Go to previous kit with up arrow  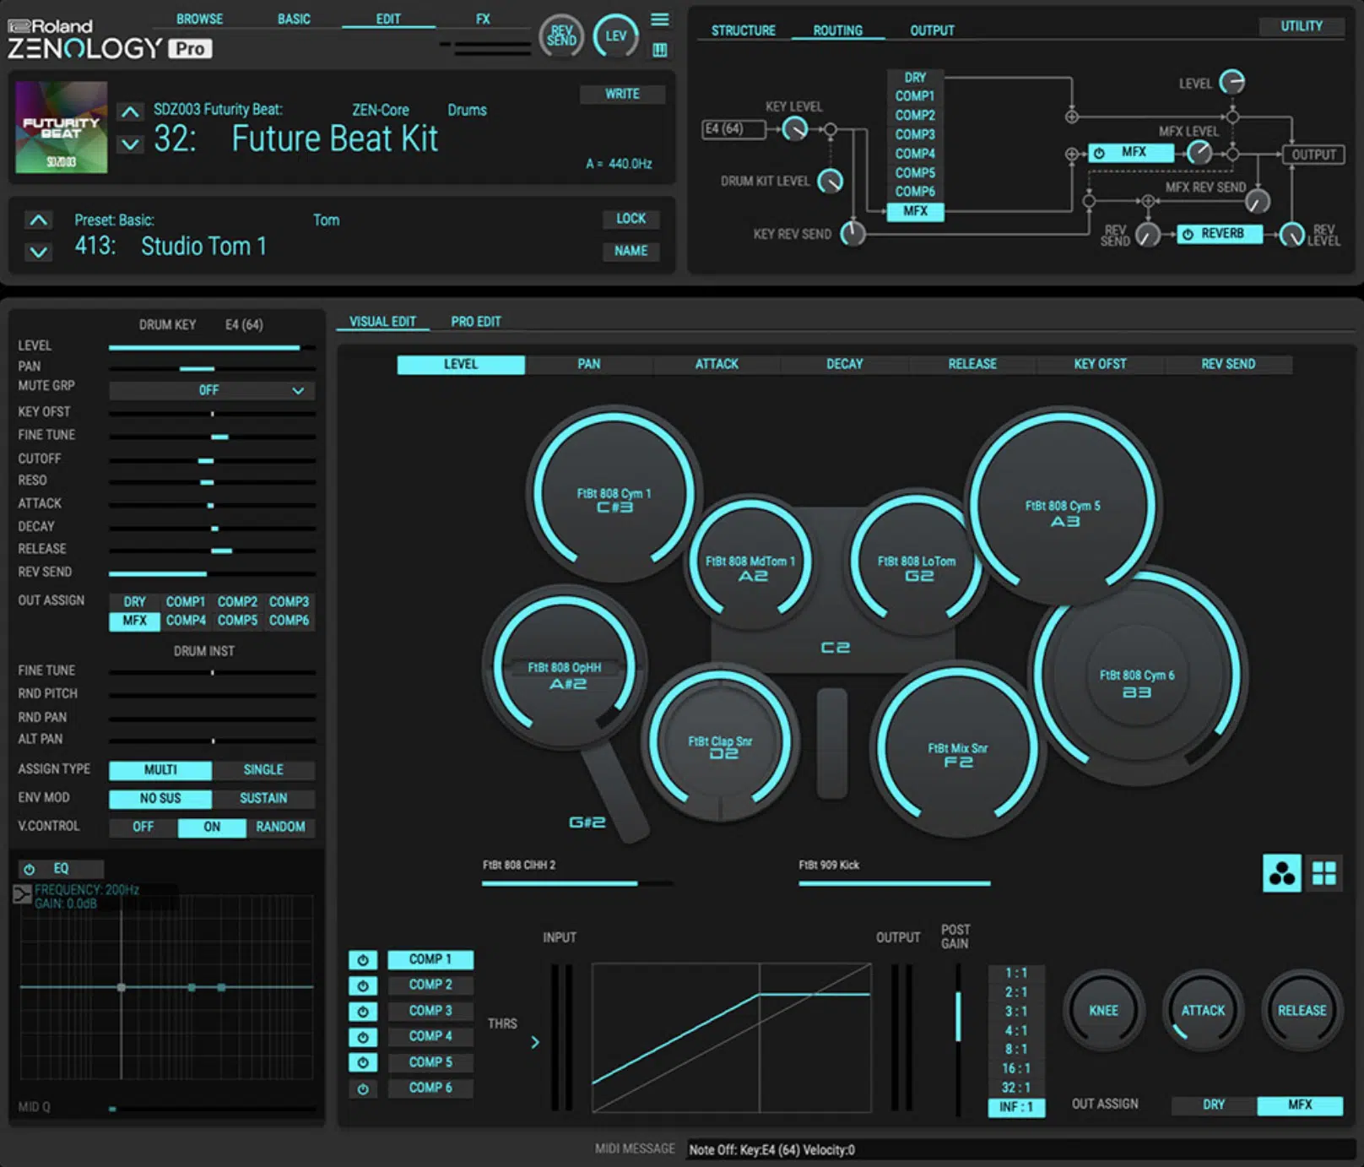(129, 111)
